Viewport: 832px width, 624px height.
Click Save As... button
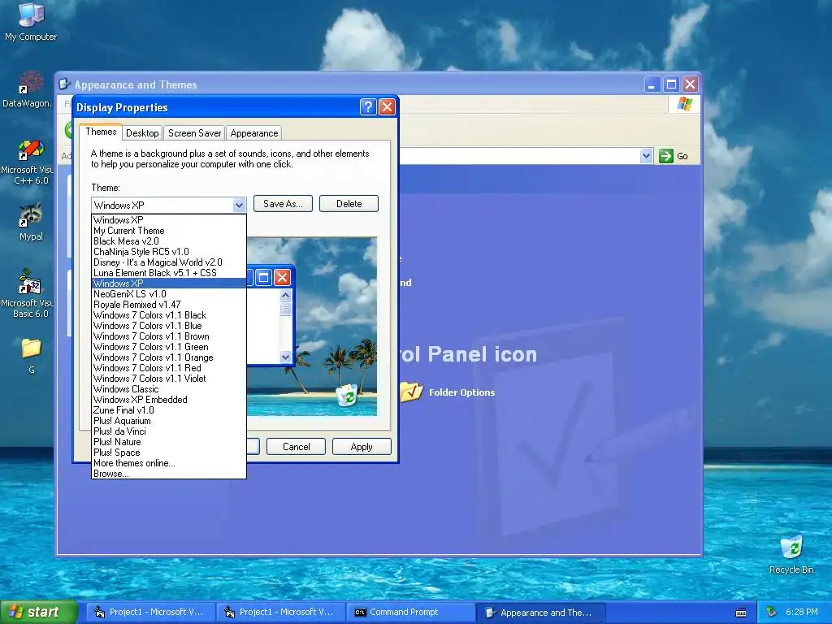(x=283, y=204)
